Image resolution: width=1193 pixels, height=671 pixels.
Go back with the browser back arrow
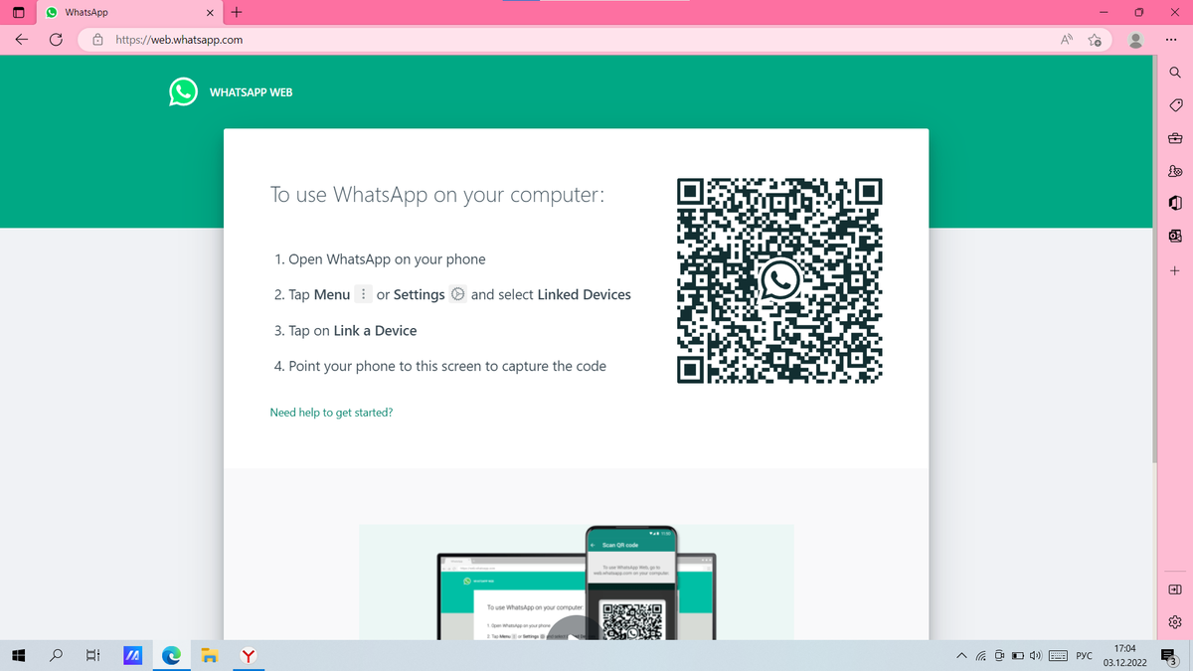tap(21, 40)
